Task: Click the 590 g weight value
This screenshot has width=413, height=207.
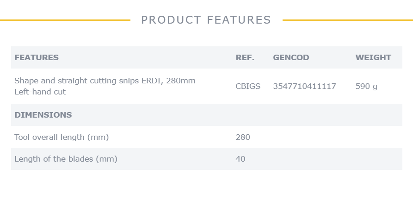Action: (x=366, y=86)
